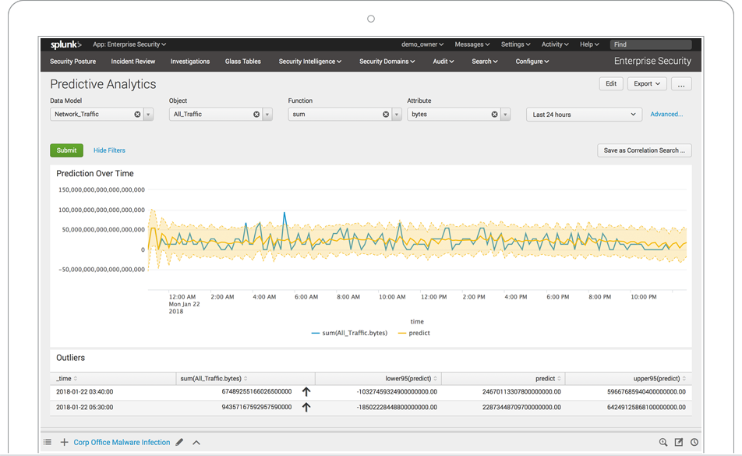Screen dimensions: 742x456
Task: Expand the Configure menu
Action: pyautogui.click(x=532, y=62)
